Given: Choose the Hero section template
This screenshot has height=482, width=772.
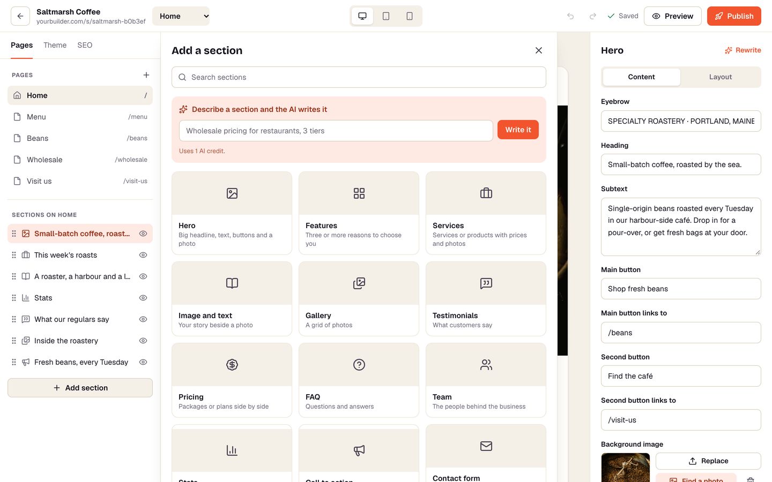Looking at the screenshot, I should point(232,213).
